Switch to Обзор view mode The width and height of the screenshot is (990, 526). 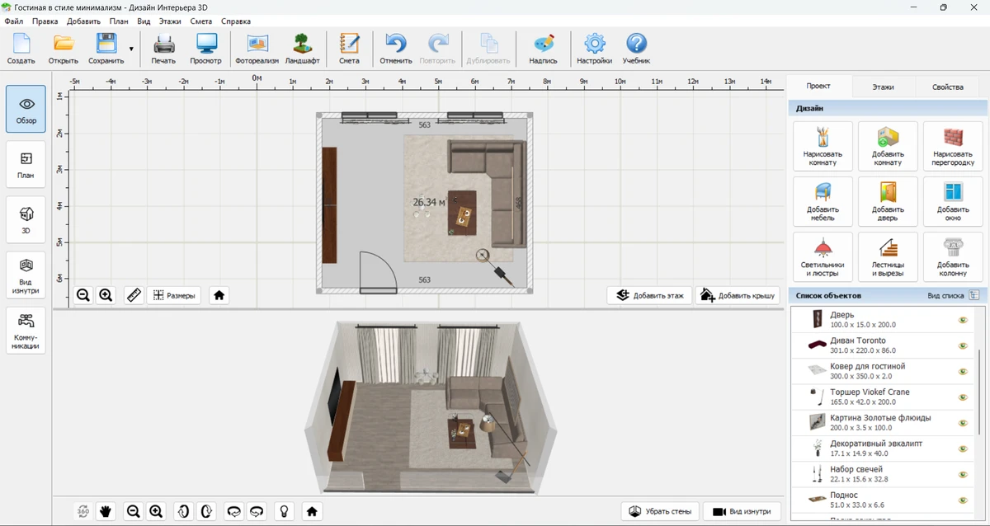click(x=26, y=109)
